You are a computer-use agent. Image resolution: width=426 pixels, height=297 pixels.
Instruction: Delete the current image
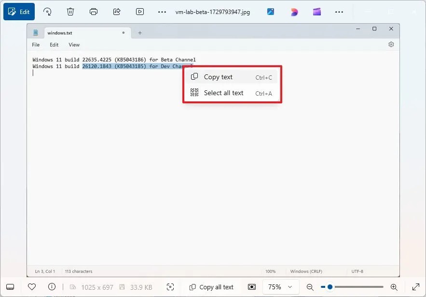pos(70,12)
